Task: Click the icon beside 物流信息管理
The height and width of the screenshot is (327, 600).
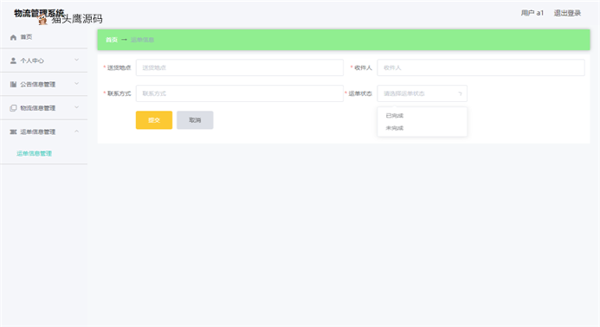Action: click(13, 108)
